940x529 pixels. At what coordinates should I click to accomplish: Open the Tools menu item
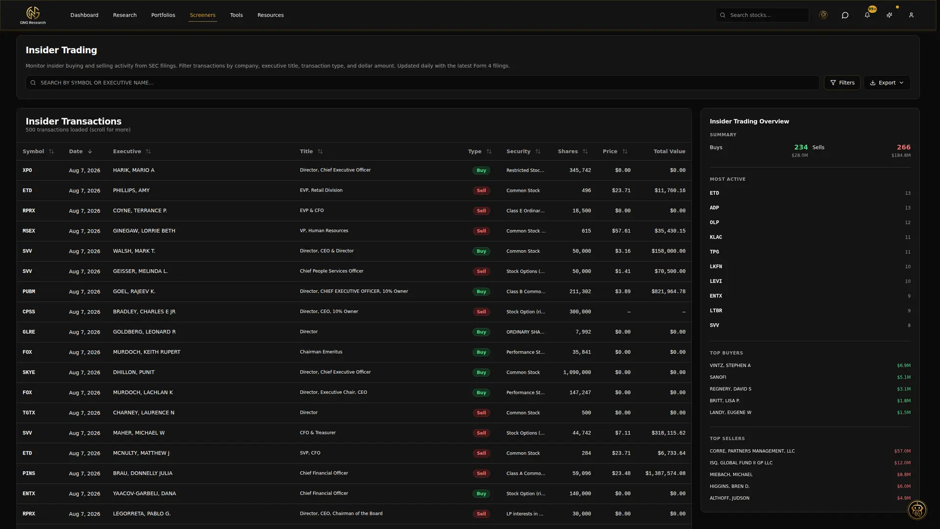click(236, 15)
